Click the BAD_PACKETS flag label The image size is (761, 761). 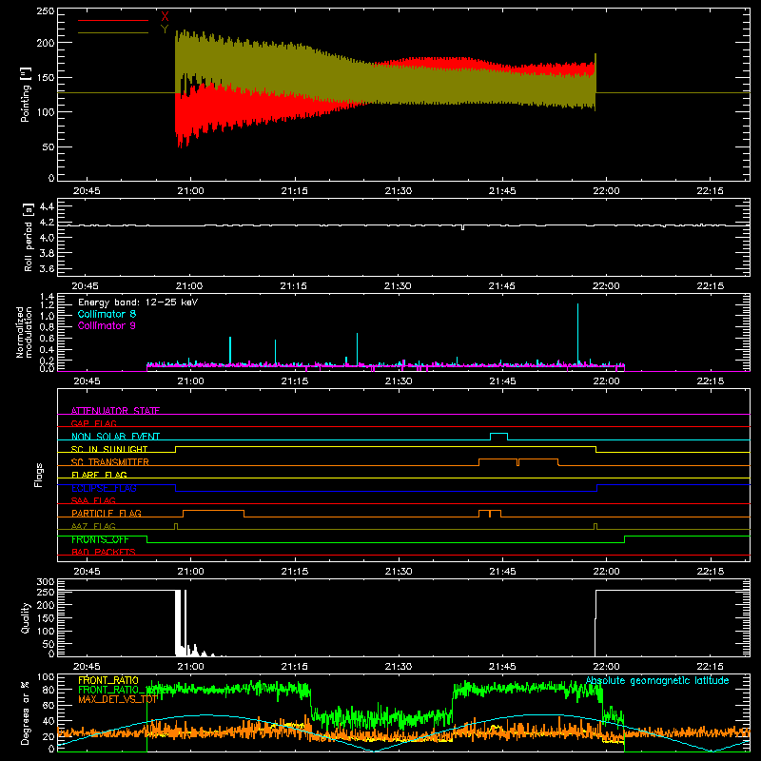coord(104,552)
